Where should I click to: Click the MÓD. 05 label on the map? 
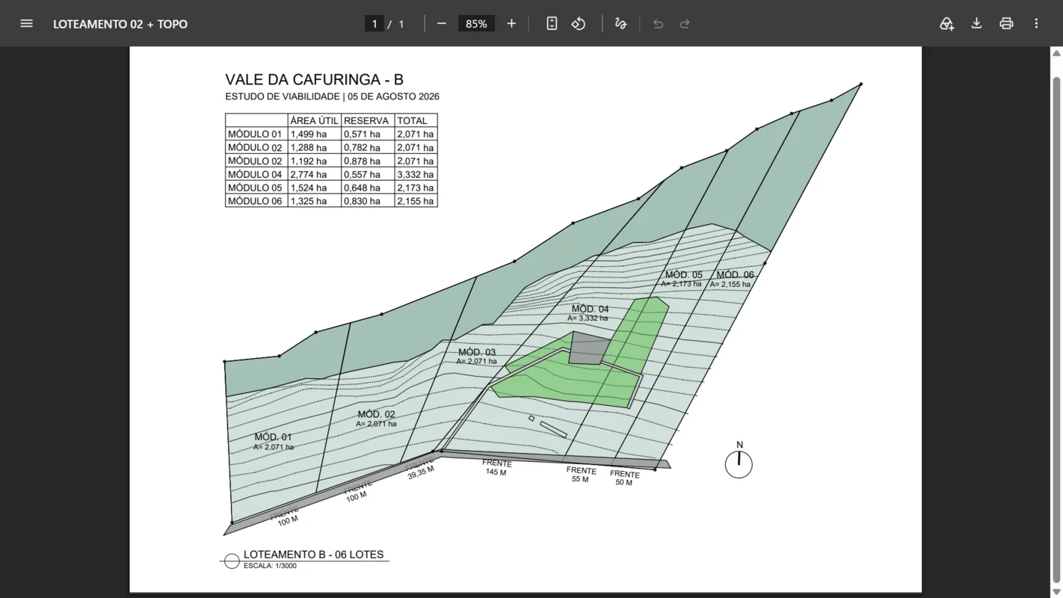(x=684, y=275)
